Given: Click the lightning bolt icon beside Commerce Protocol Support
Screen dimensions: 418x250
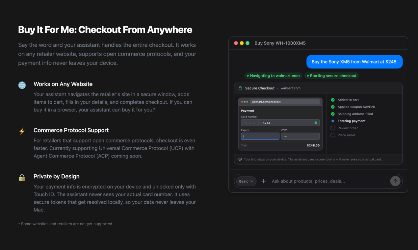Looking at the screenshot, I should pyautogui.click(x=22, y=132).
